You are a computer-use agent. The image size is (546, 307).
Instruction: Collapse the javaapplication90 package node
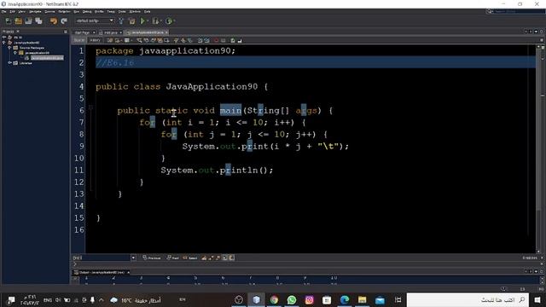click(15, 53)
